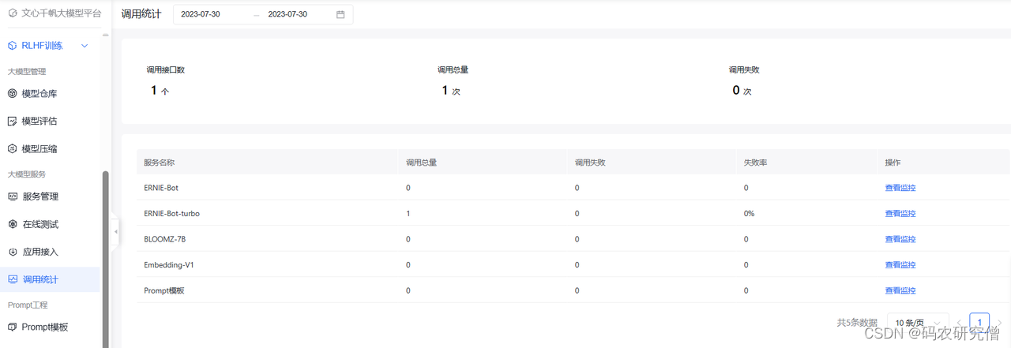View monitoring for BLOOMZ-7B row

pyautogui.click(x=900, y=239)
